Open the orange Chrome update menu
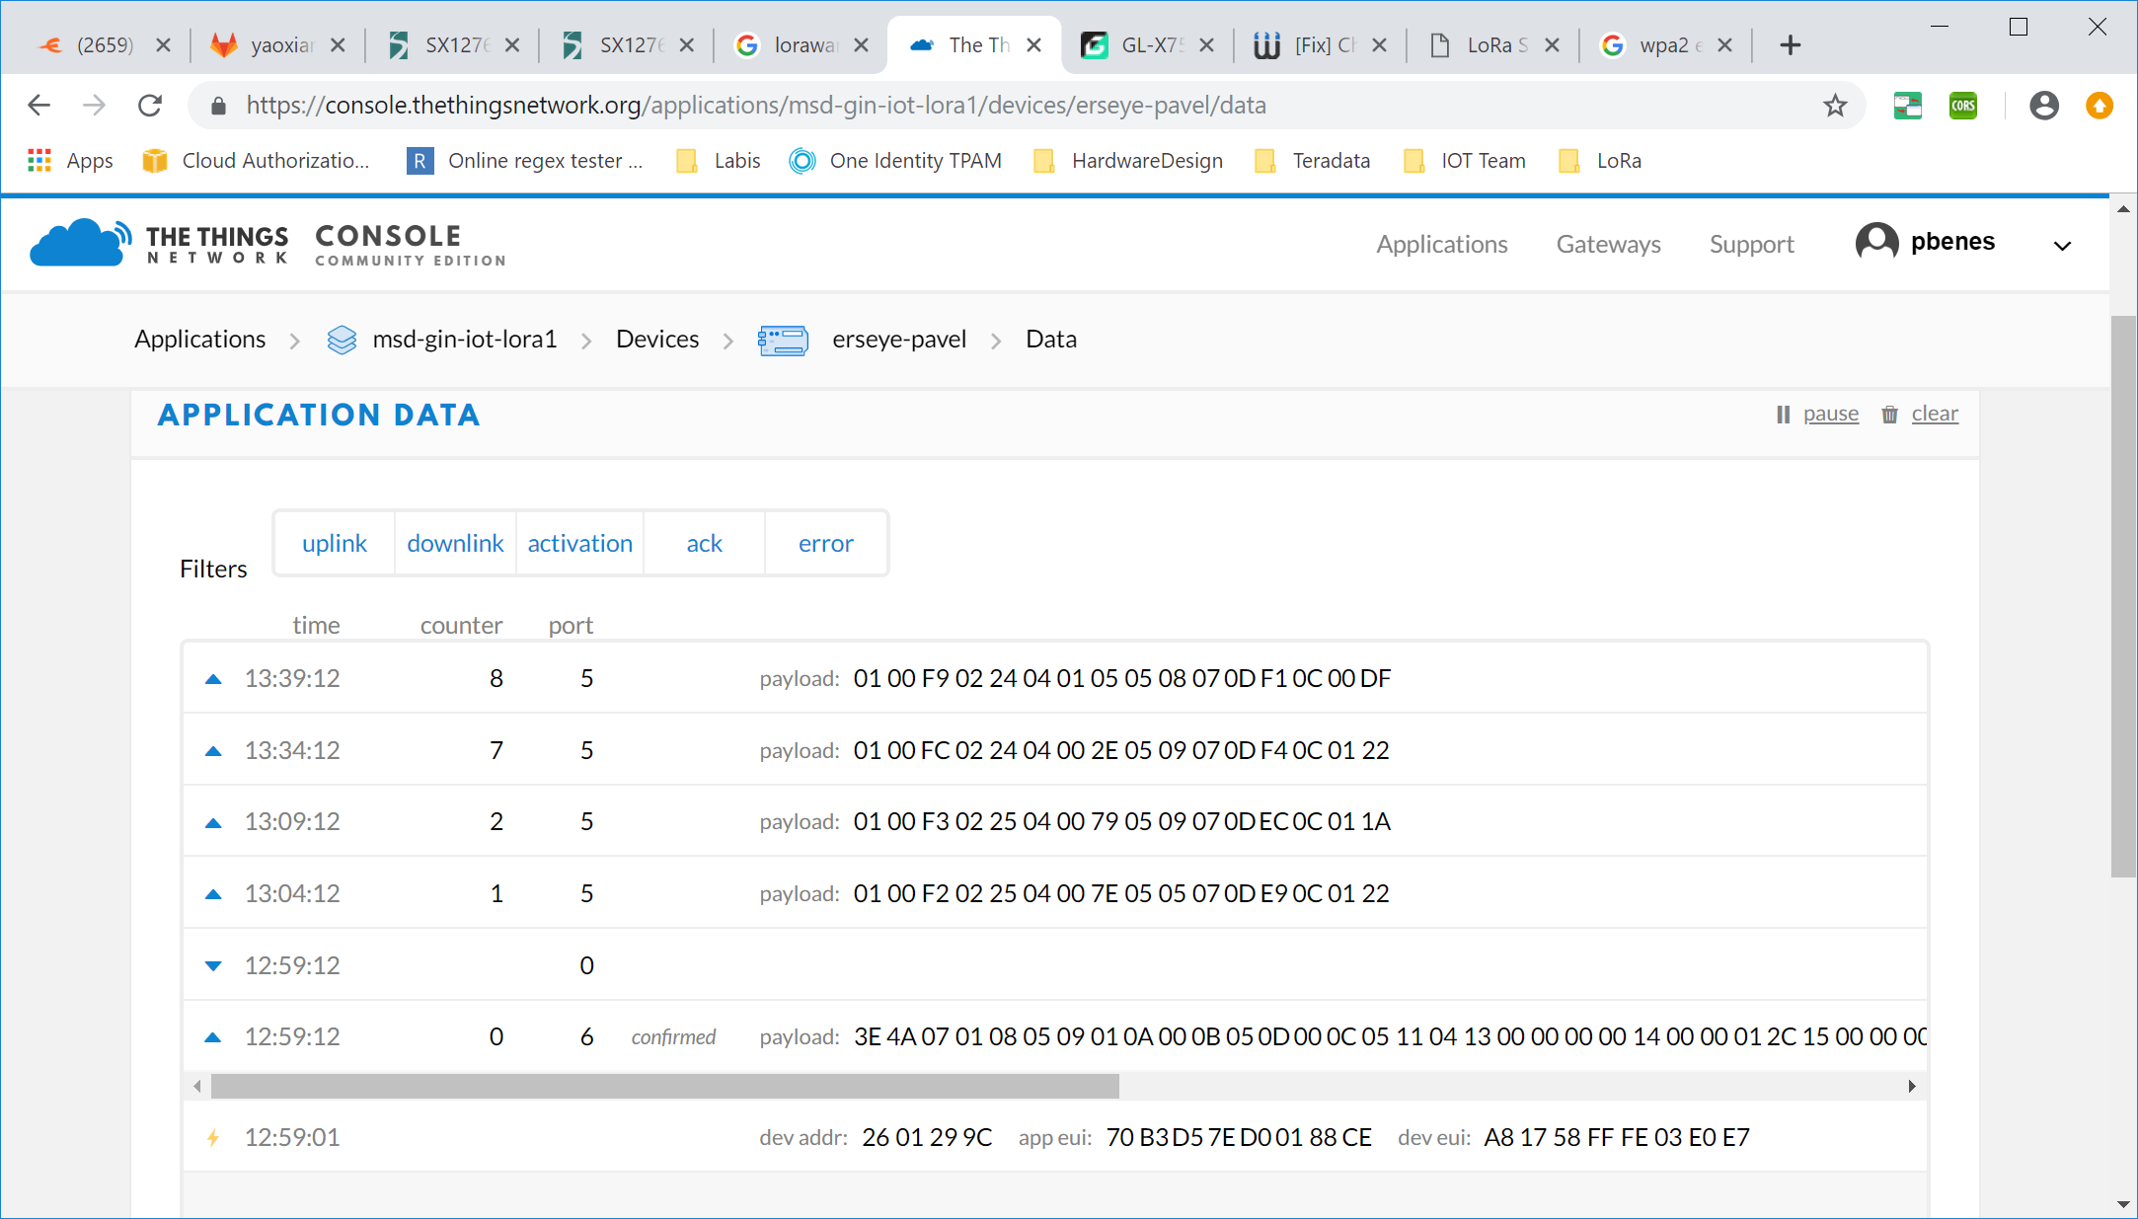This screenshot has width=2138, height=1219. tap(2100, 105)
